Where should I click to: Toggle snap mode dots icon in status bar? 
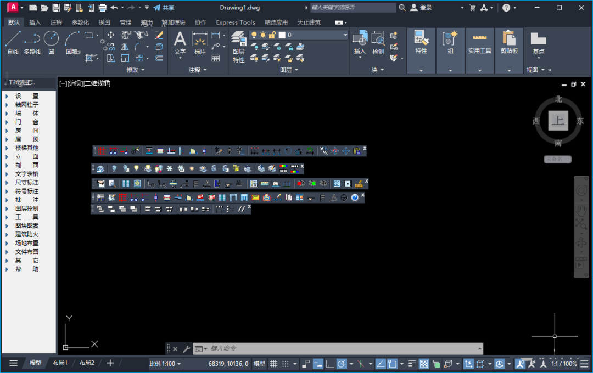click(286, 364)
